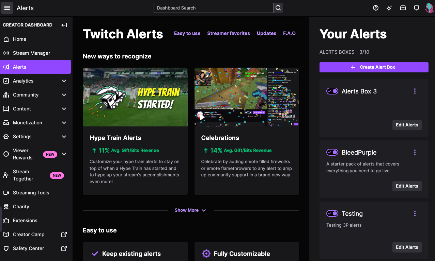Click the Keep existing alerts heading
The image size is (435, 261).
(x=131, y=254)
